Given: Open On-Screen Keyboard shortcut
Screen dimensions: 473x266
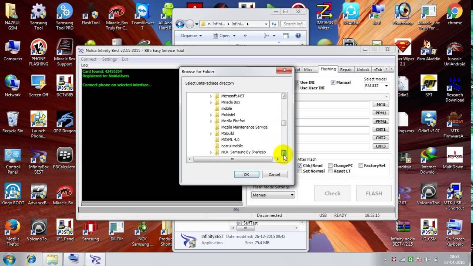Looking at the screenshot, I should coord(455,233).
